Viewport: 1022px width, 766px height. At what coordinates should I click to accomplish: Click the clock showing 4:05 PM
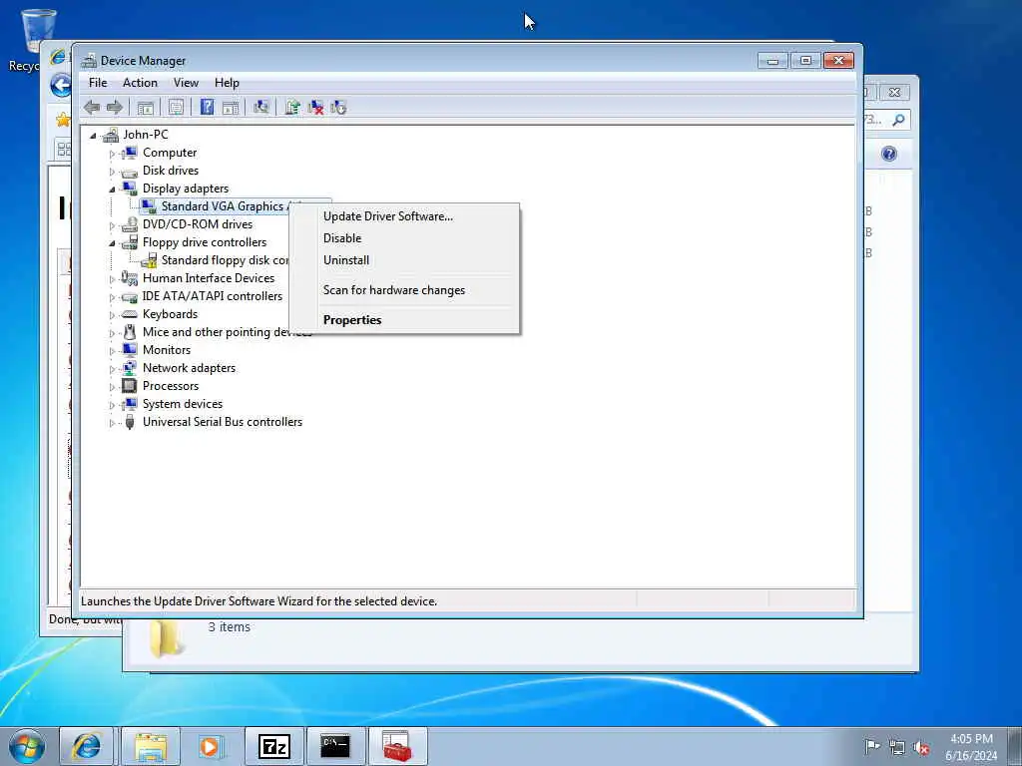971,739
